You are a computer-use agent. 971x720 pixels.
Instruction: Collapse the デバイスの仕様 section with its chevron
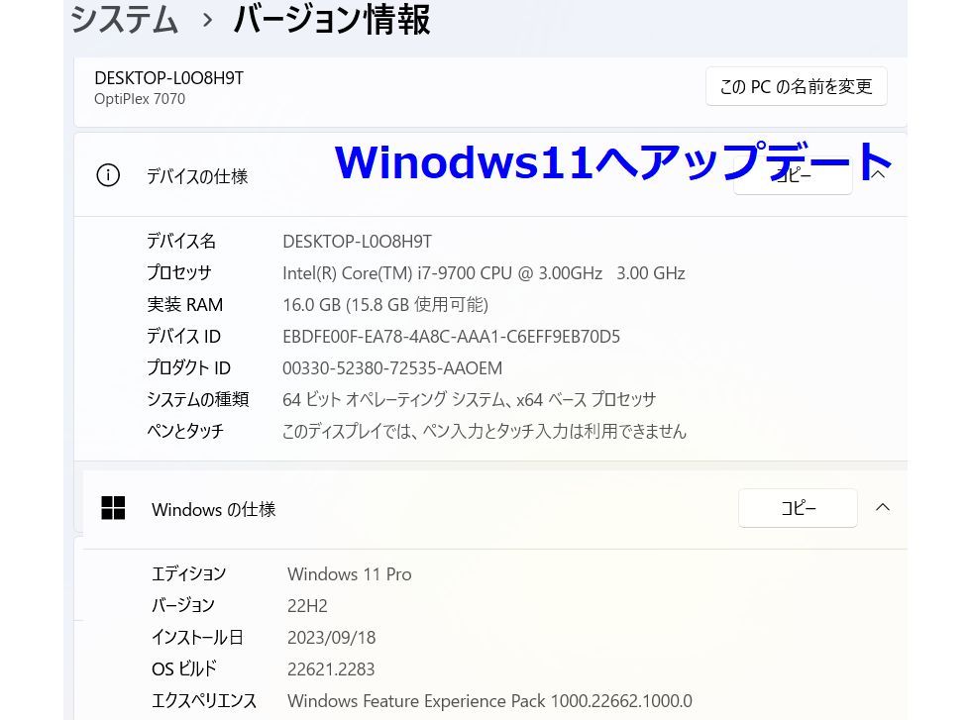click(878, 174)
